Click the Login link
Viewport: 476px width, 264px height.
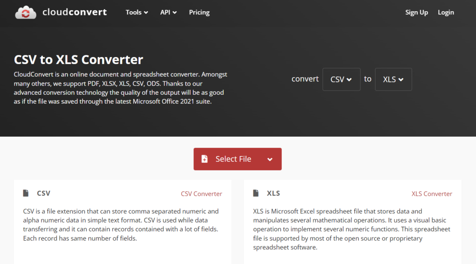coord(446,13)
